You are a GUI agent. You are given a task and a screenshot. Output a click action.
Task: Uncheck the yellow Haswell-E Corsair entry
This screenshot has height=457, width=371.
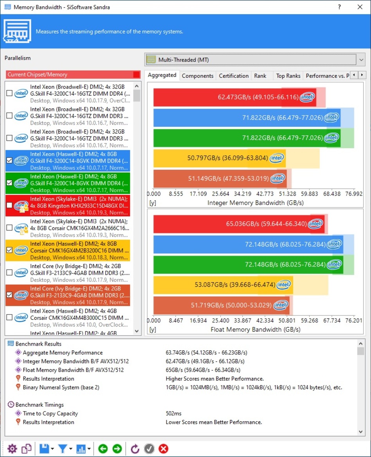click(x=9, y=250)
